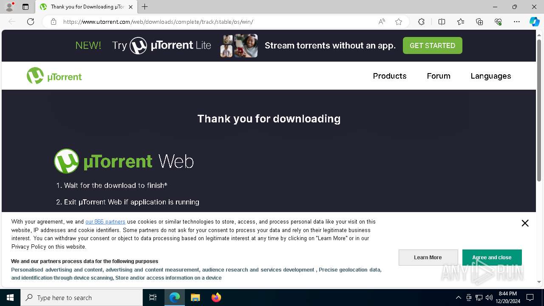The height and width of the screenshot is (306, 544).
Task: Open 'our 866 partners' link
Action: pyautogui.click(x=105, y=221)
